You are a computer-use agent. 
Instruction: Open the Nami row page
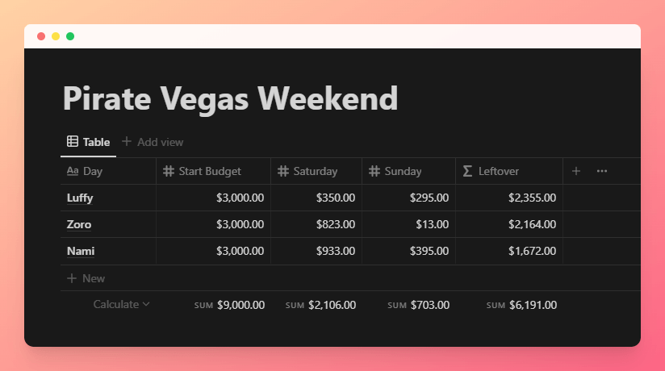(81, 251)
